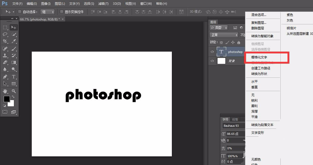
Task: Open the 类型 layer filter dropdown
Action: (219, 27)
